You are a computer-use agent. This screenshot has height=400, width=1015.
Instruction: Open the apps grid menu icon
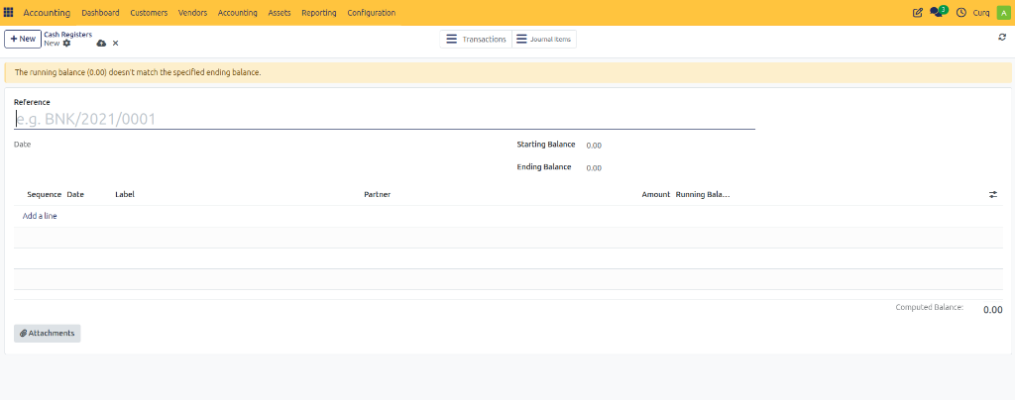(x=8, y=12)
